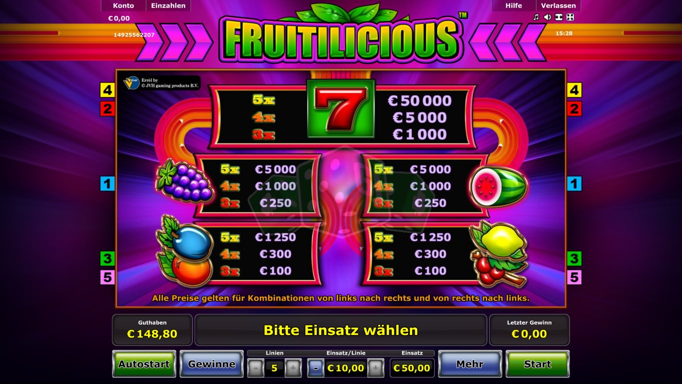Toggle the fullscreen arrows icon
Image resolution: width=682 pixels, height=384 pixels.
click(x=570, y=17)
